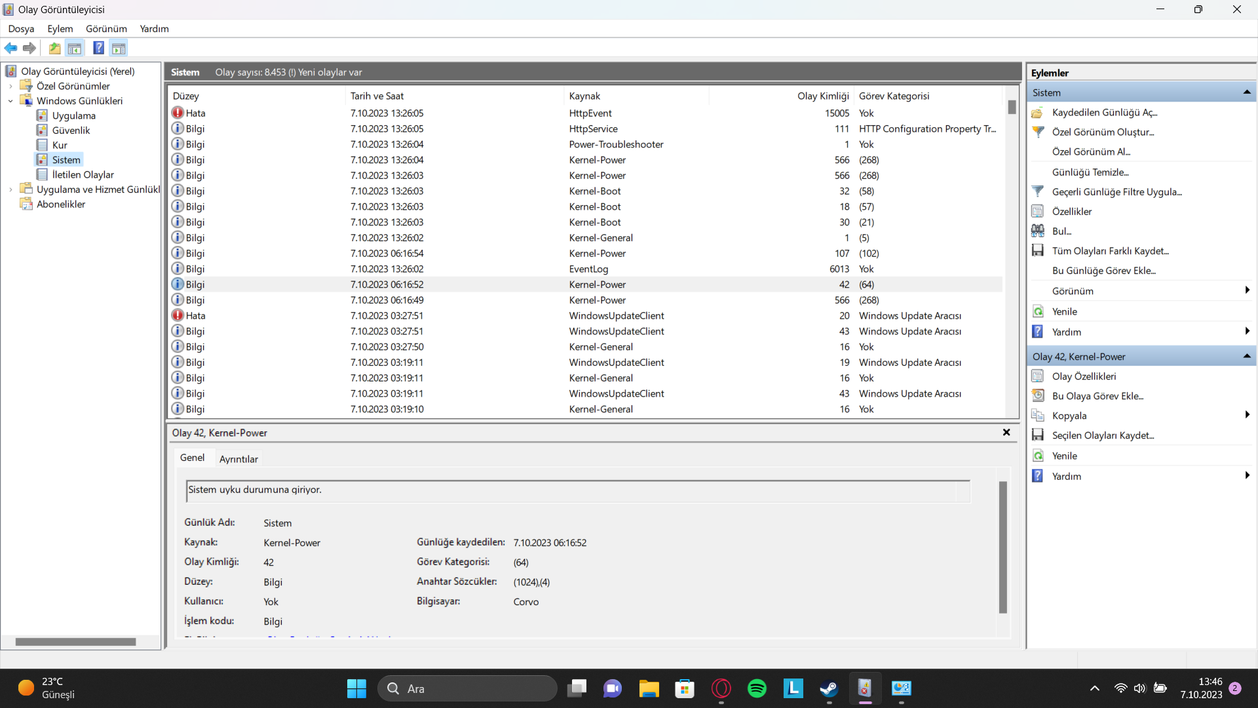This screenshot has width=1258, height=708.
Task: Expand the Görünüm submenu arrow
Action: [1247, 290]
